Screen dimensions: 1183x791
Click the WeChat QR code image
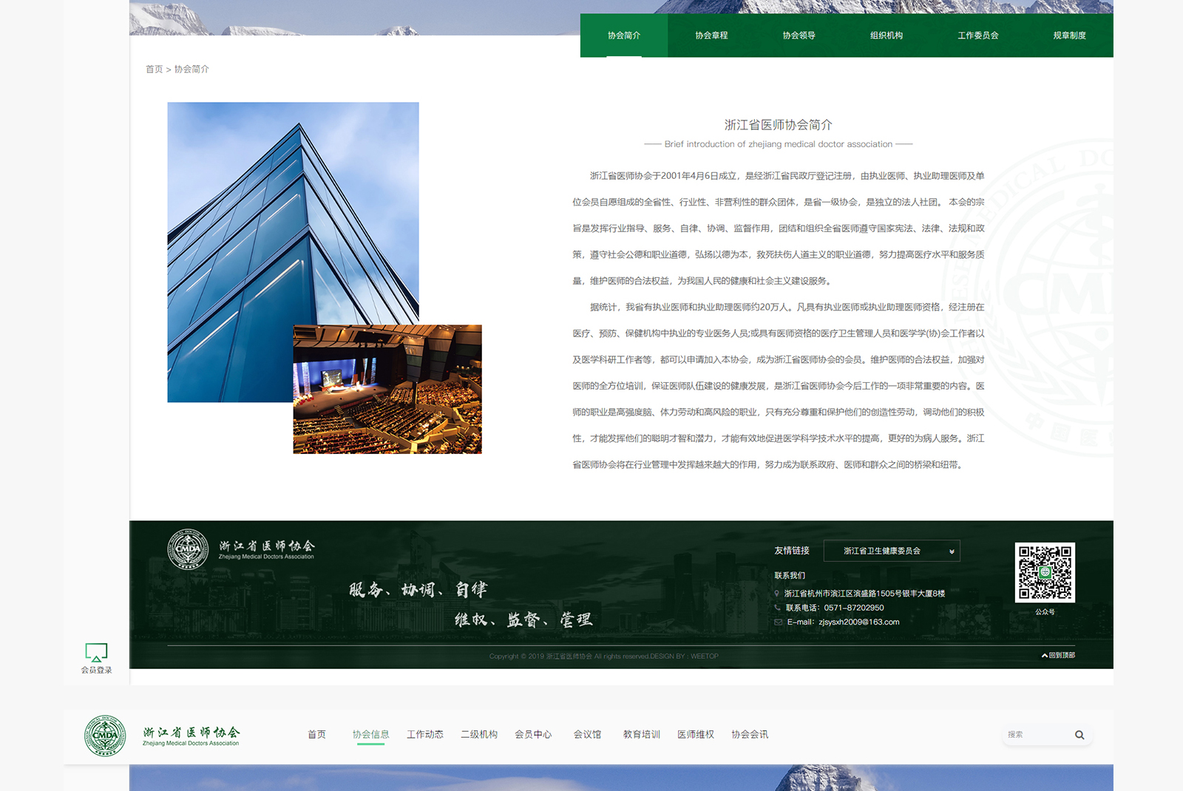[1045, 572]
